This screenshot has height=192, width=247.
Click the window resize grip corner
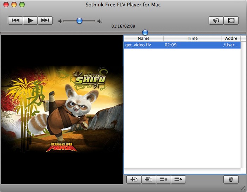coord(243,188)
